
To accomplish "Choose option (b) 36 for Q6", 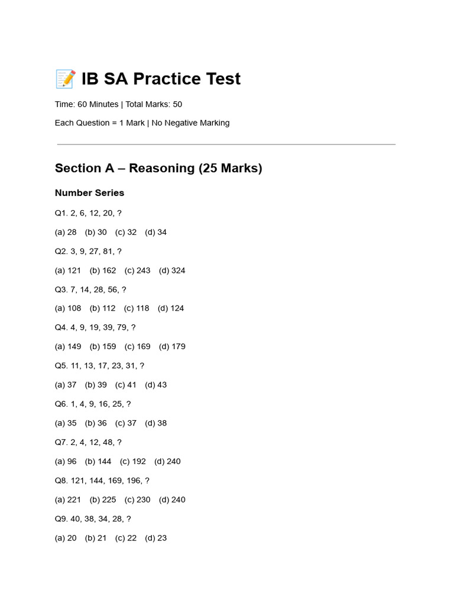I will 96,423.
